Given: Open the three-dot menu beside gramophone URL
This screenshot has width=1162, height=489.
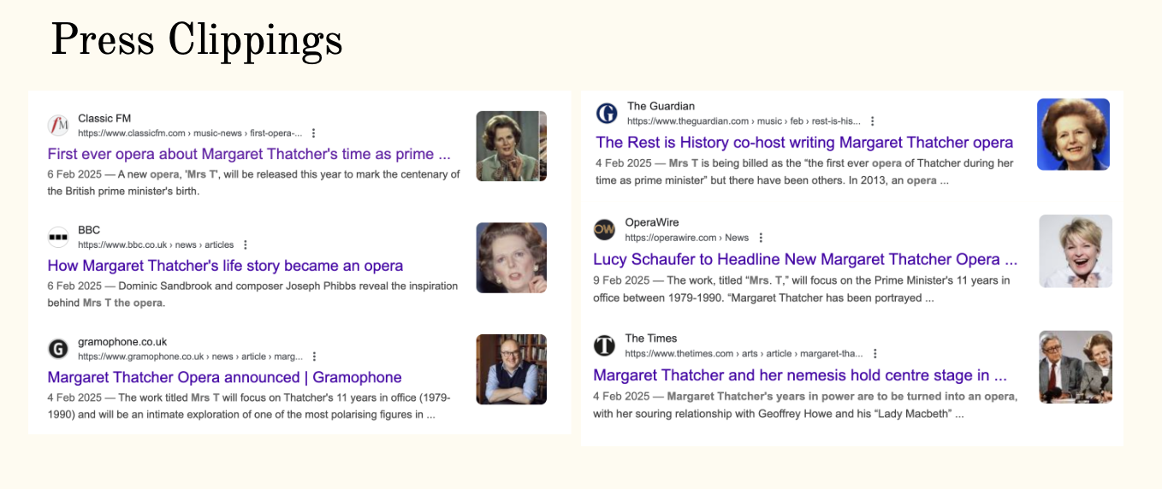Looking at the screenshot, I should click(314, 356).
